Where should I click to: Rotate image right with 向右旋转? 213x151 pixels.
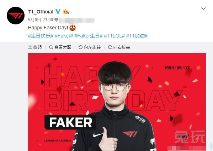coord(119,47)
